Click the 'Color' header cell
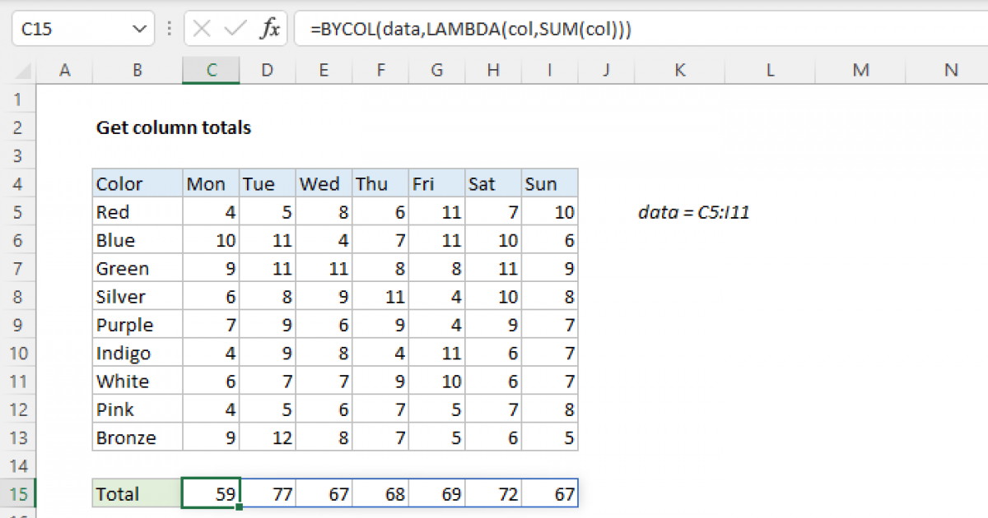This screenshot has height=518, width=988. 137,184
